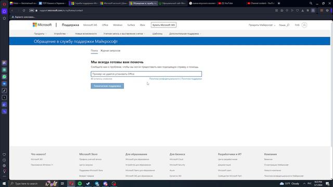This screenshot has width=333, height=187.
Task: Open sidebar heart bookmarks icon
Action: [4, 155]
